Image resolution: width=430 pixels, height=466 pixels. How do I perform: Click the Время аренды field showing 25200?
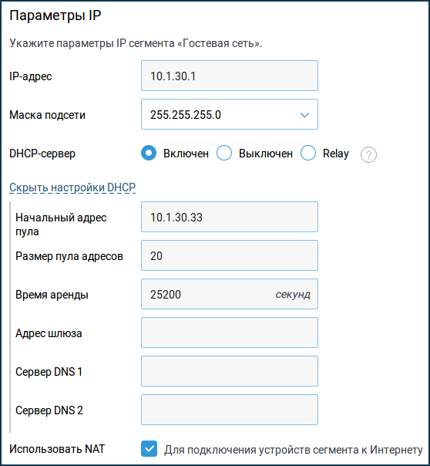(x=230, y=294)
